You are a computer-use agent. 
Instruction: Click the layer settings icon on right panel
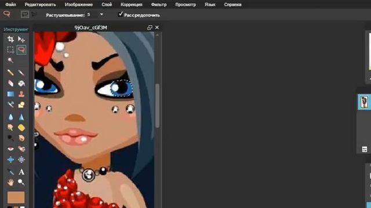365,149
